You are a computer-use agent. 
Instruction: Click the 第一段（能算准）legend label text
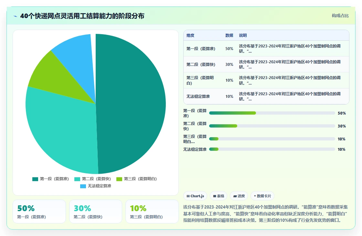(x=55, y=179)
